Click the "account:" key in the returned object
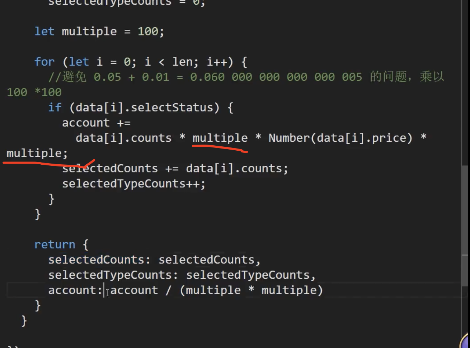The image size is (470, 348). point(76,290)
